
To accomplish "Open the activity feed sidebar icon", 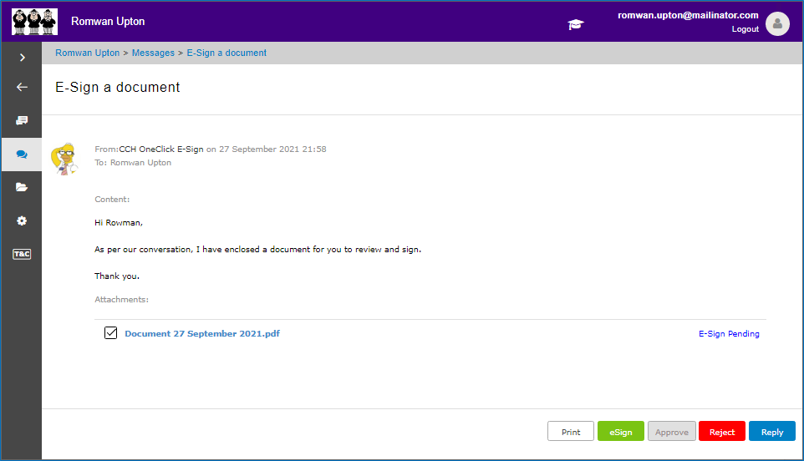I will coord(22,120).
